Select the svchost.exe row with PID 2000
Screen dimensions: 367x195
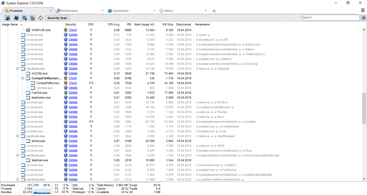click(142, 146)
